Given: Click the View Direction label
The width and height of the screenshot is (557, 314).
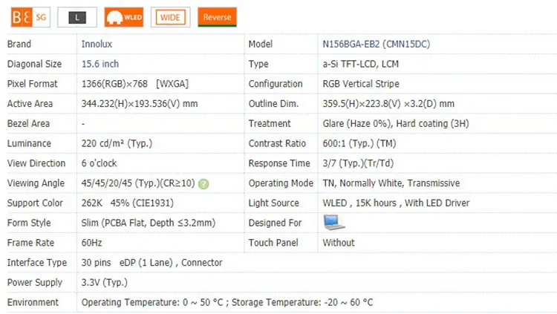Looking at the screenshot, I should coord(36,163).
